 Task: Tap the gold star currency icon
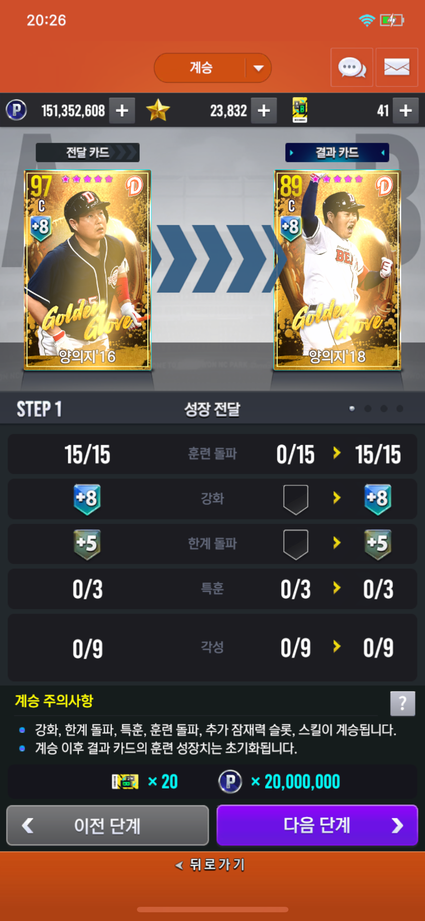tap(158, 110)
